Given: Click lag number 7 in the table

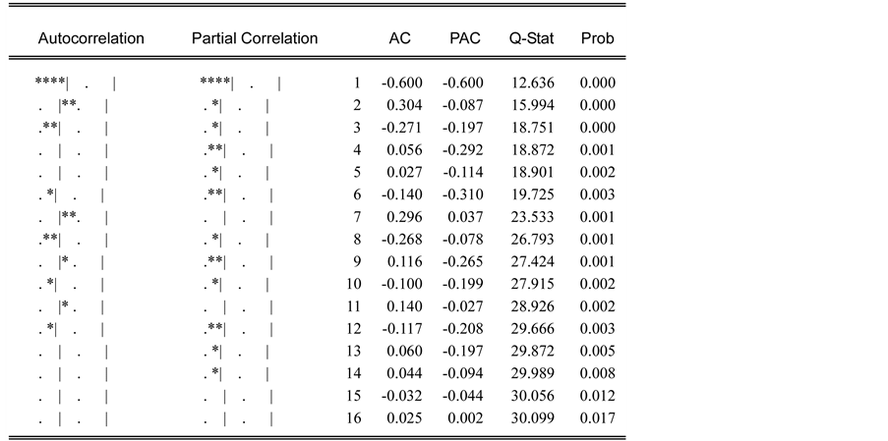Looking at the screenshot, I should pyautogui.click(x=358, y=217).
